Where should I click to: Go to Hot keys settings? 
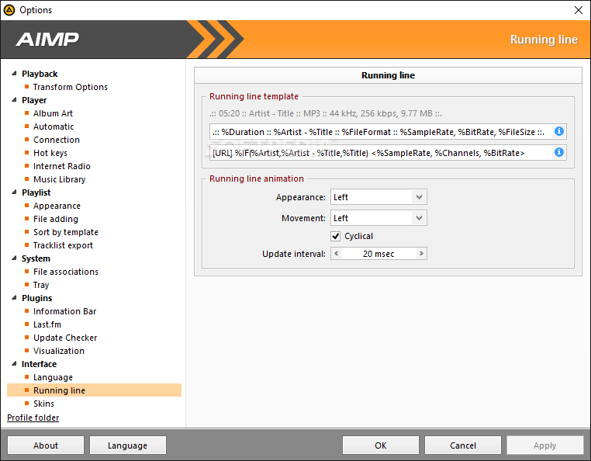(x=50, y=153)
